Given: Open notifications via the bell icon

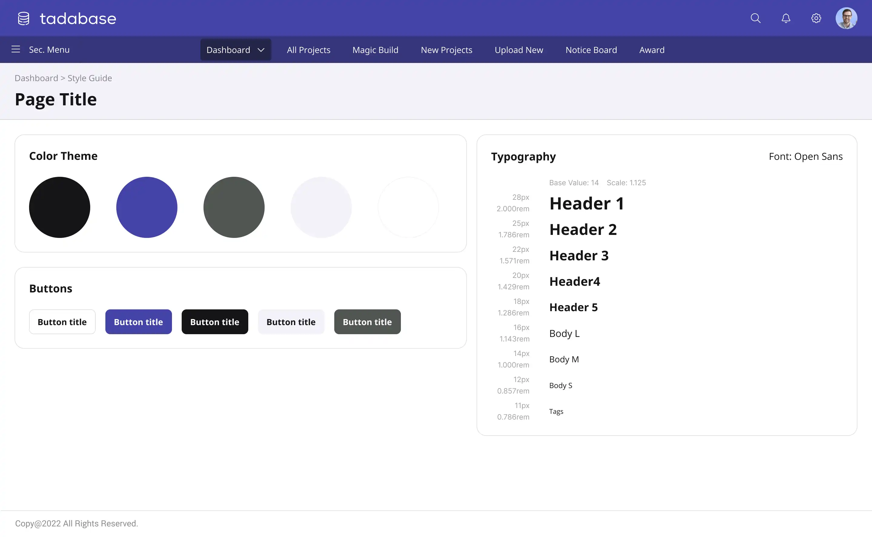Looking at the screenshot, I should pyautogui.click(x=786, y=18).
